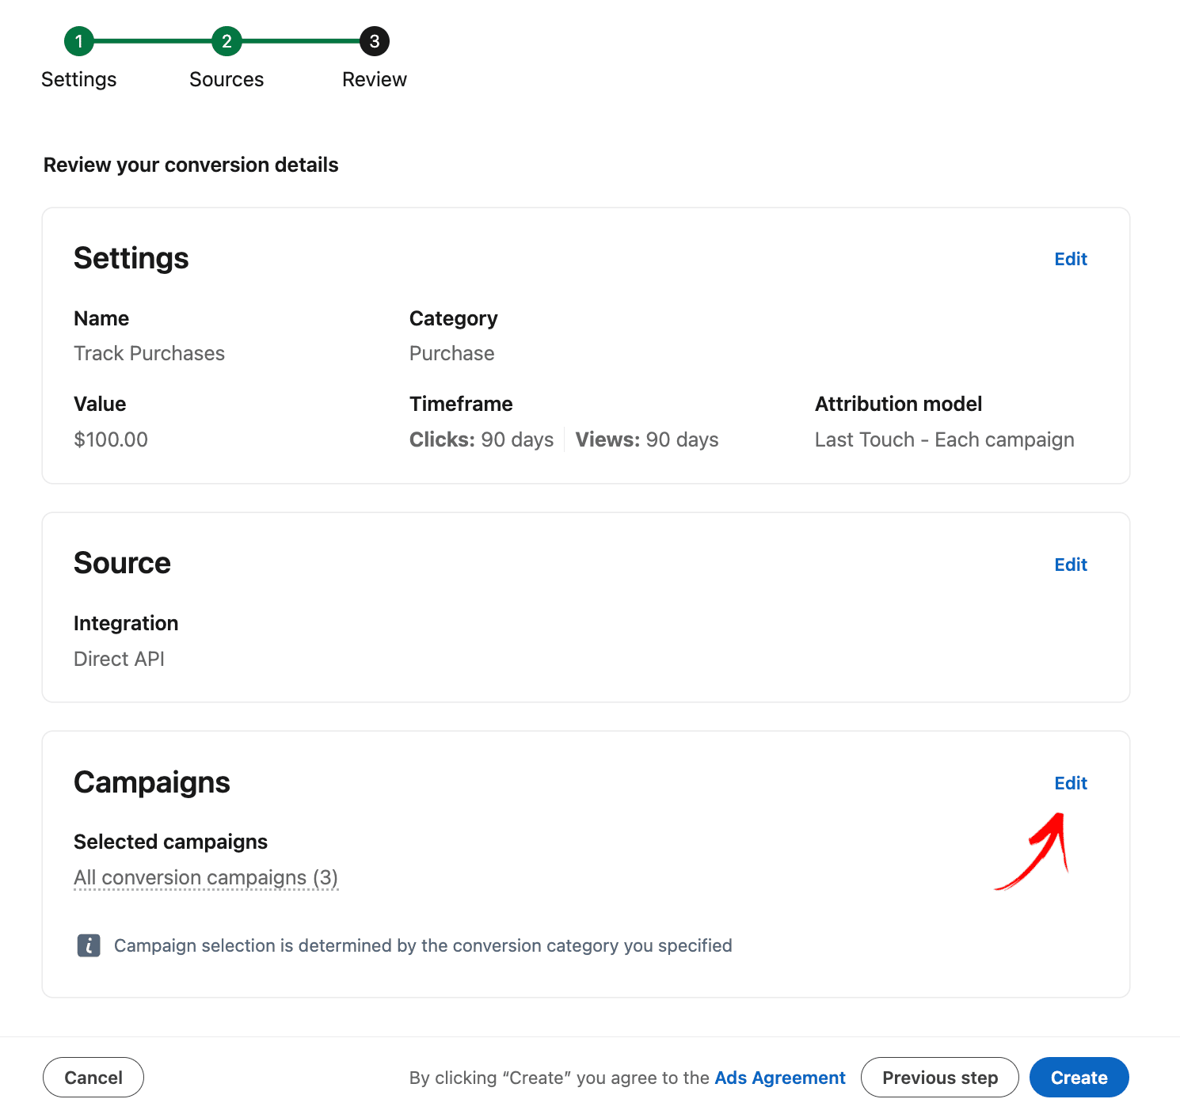This screenshot has width=1180, height=1118.
Task: Click the Last Touch - Each campaign text
Action: click(945, 439)
